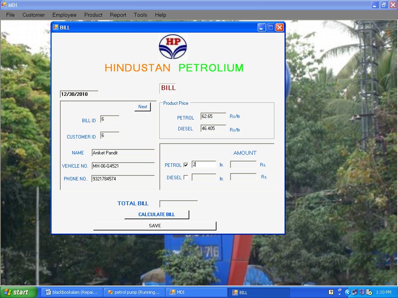Viewport: 398px width, 298px height.
Task: Open the Customer menu
Action: coord(33,15)
